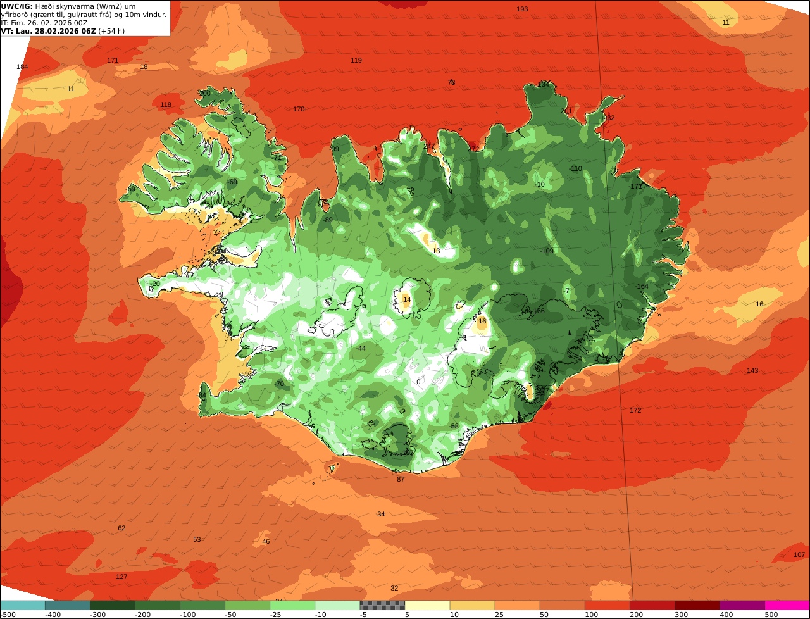Click the map value 184
This screenshot has width=810, height=619.
pyautogui.click(x=22, y=66)
